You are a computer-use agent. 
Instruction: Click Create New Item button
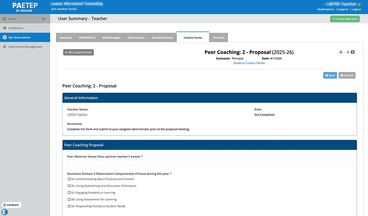[x=345, y=19]
